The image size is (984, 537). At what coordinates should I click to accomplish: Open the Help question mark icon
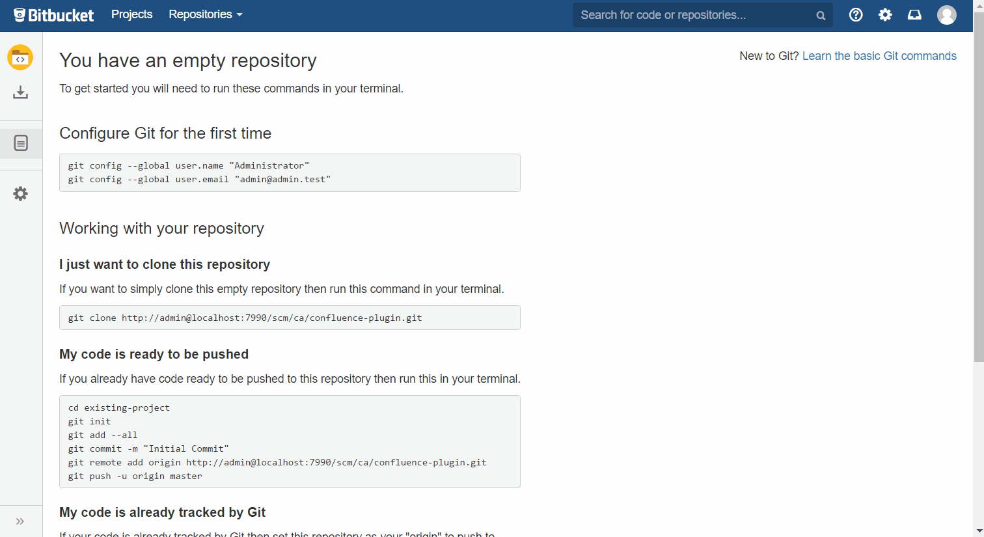coord(856,14)
